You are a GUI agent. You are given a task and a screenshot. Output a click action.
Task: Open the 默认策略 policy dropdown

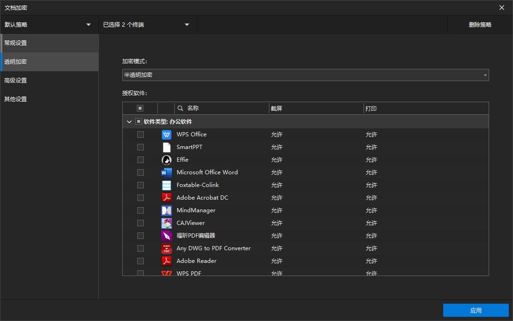[49, 24]
